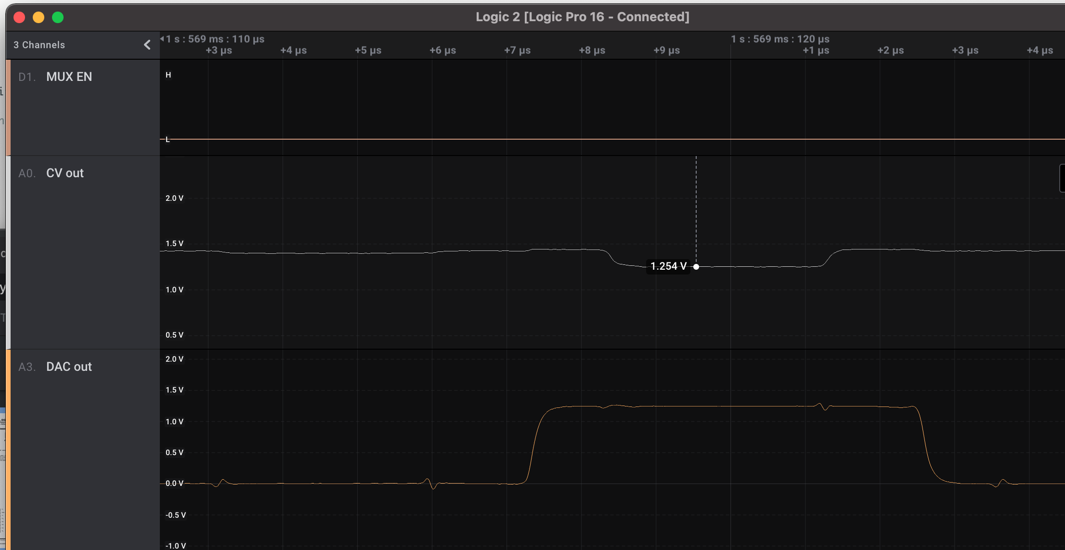1065x550 pixels.
Task: Click the 2.0 V axis label on CV out
Action: 174,198
